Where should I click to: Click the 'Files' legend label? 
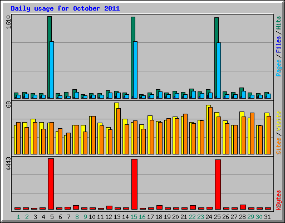(278, 45)
